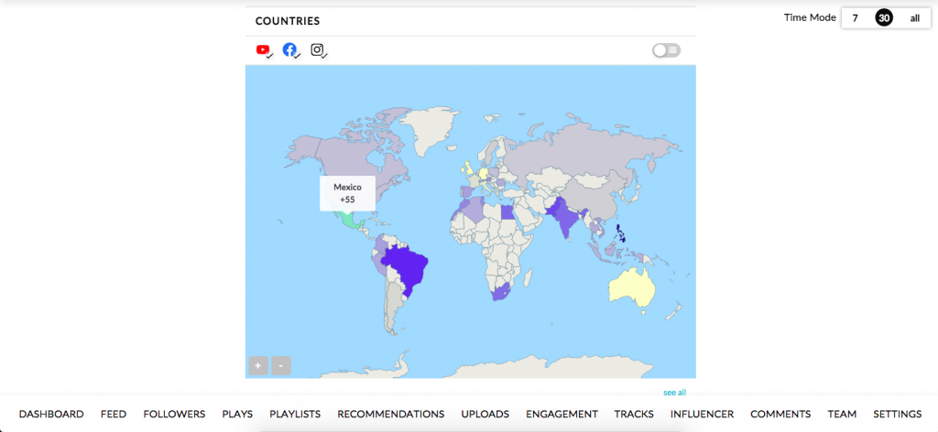
Task: Zoom out the map with minus button
Action: [x=281, y=365]
